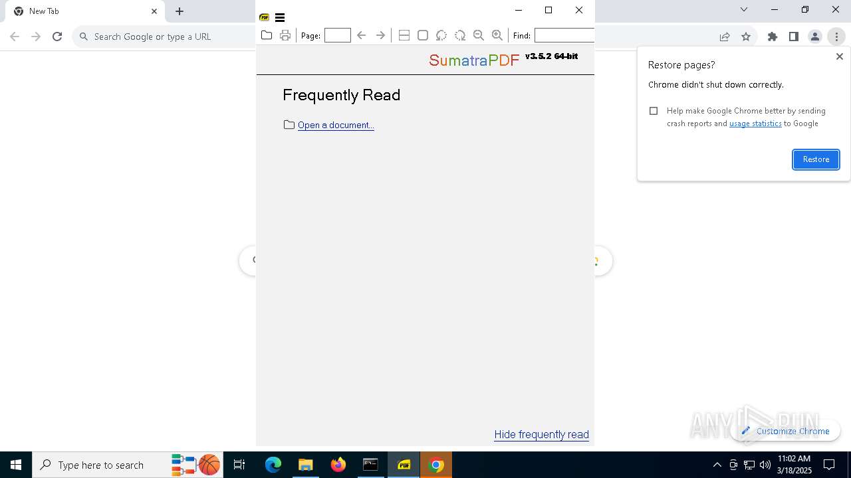Viewport: 851px width, 478px height.
Task: Show hidden tray icons chevron
Action: (717, 465)
